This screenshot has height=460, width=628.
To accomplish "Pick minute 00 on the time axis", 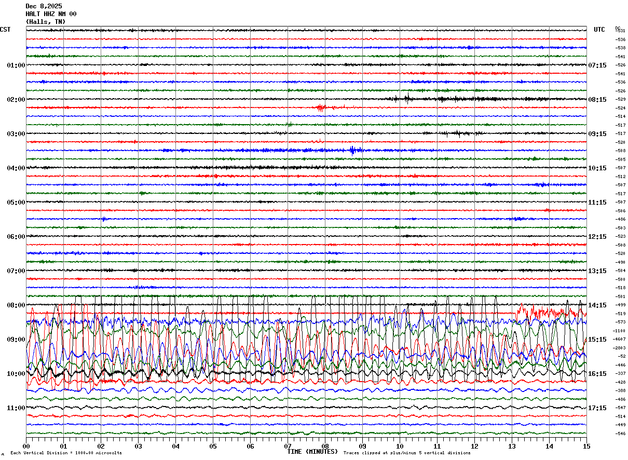I will click(26, 446).
